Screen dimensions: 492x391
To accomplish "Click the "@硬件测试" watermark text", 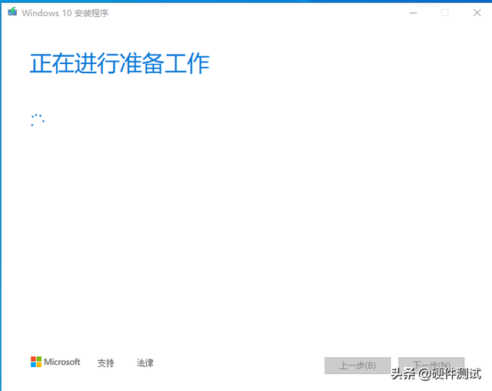I will coord(450,374).
